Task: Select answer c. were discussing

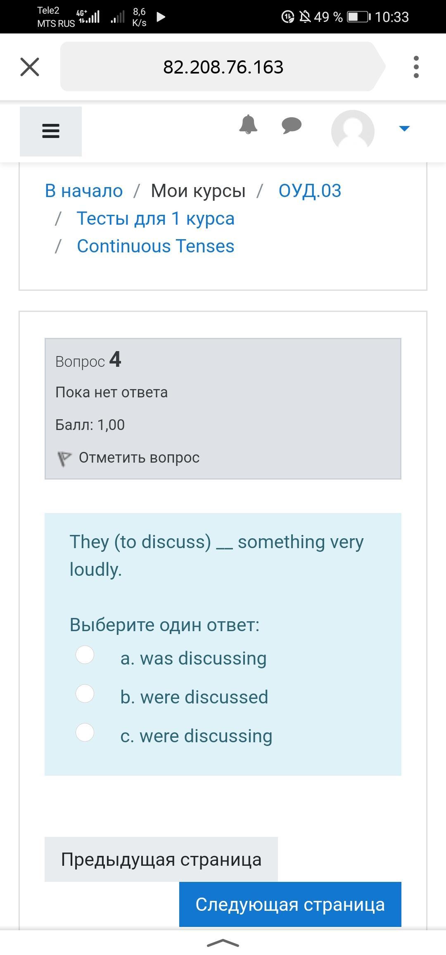Action: (x=85, y=732)
